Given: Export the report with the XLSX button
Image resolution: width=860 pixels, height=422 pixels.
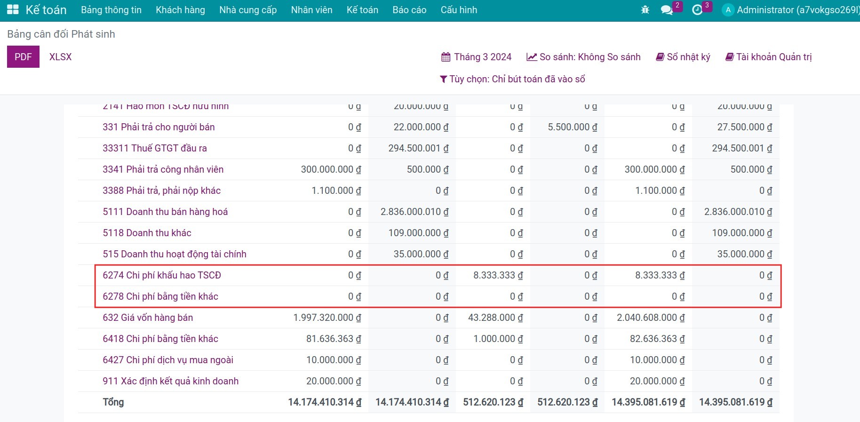Looking at the screenshot, I should (61, 57).
